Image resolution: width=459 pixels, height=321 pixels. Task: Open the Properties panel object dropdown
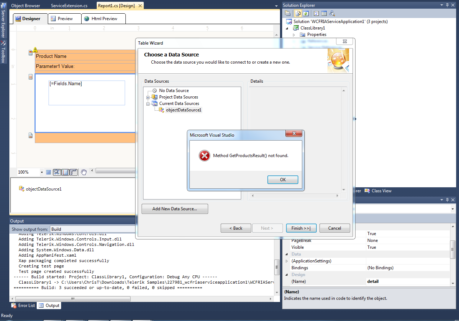tap(452, 209)
